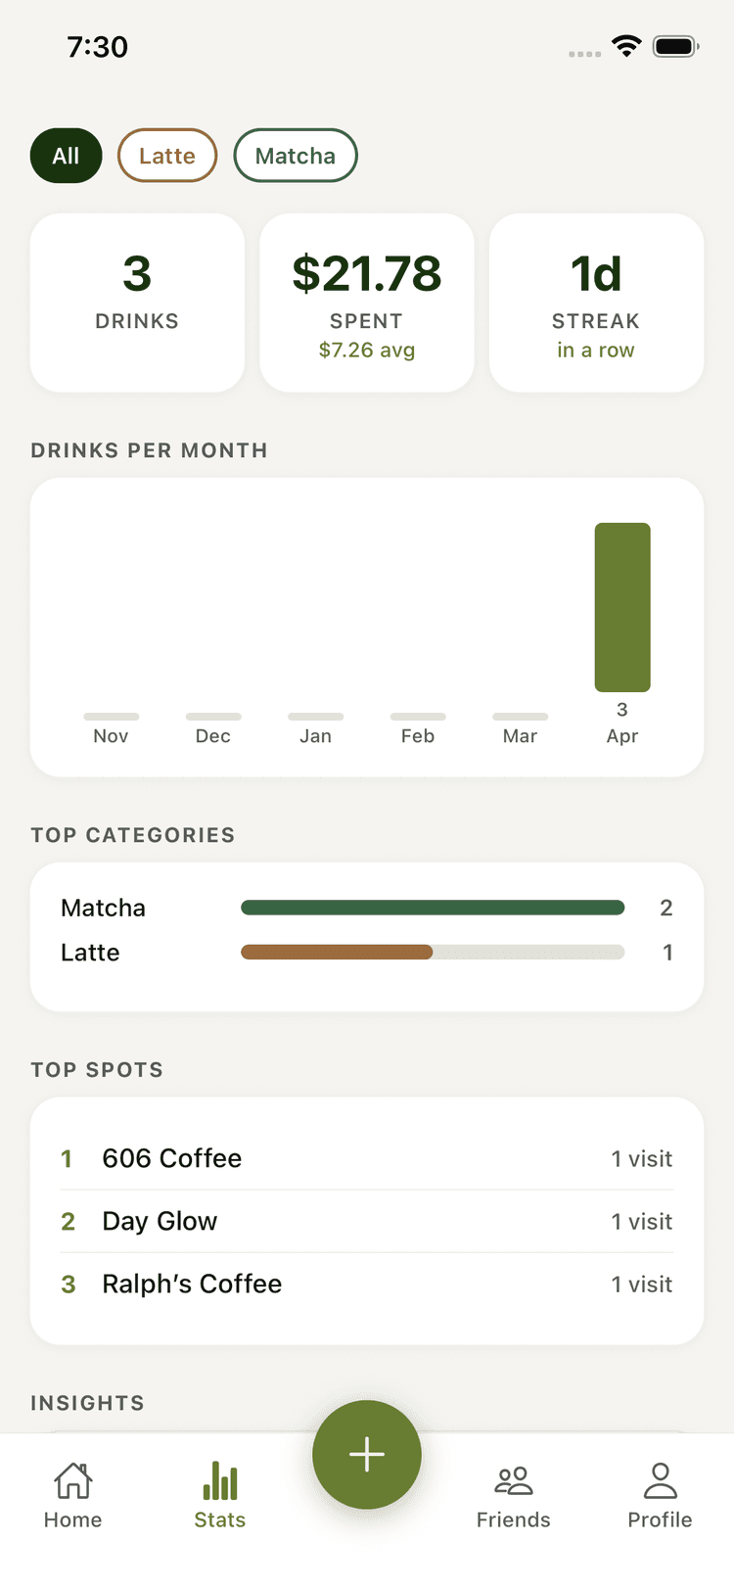Tap the Stats bar chart icon
The image size is (734, 1589).
coord(220,1480)
